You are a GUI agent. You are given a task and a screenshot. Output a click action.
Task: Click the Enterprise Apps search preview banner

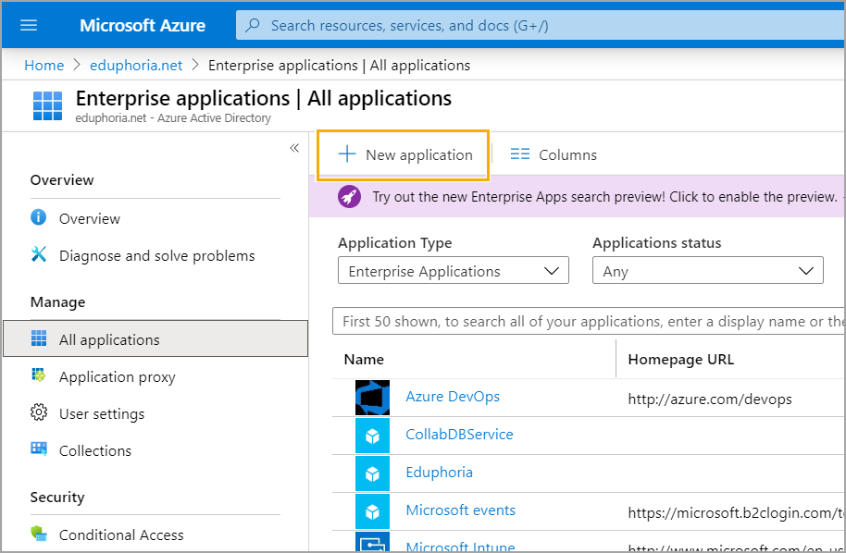578,196
